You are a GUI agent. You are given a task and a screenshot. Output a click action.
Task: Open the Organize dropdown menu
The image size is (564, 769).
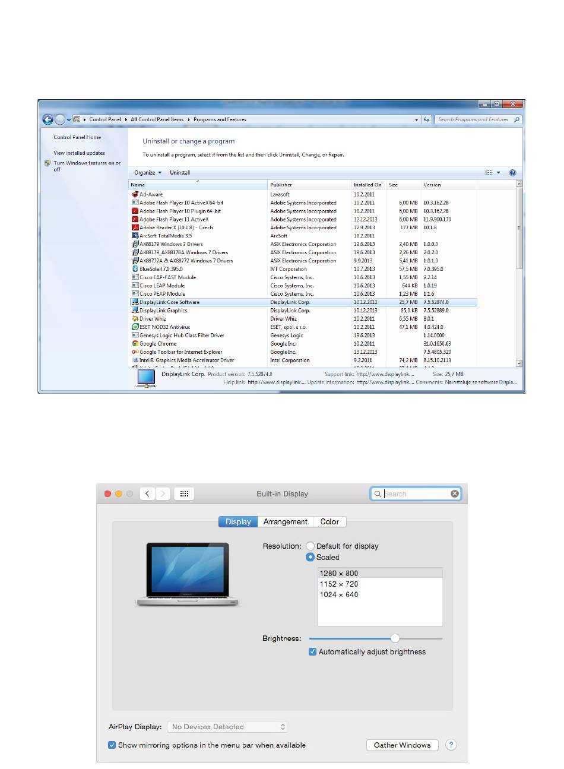[148, 173]
